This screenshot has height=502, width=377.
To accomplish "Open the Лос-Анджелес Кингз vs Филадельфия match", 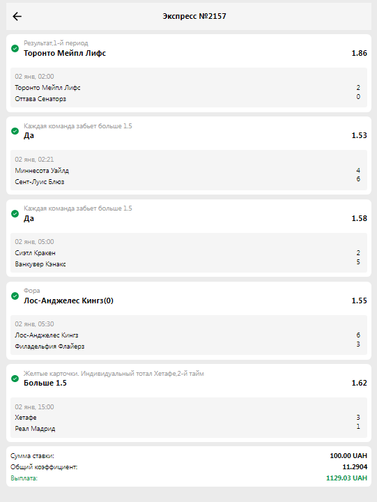I will click(x=188, y=335).
